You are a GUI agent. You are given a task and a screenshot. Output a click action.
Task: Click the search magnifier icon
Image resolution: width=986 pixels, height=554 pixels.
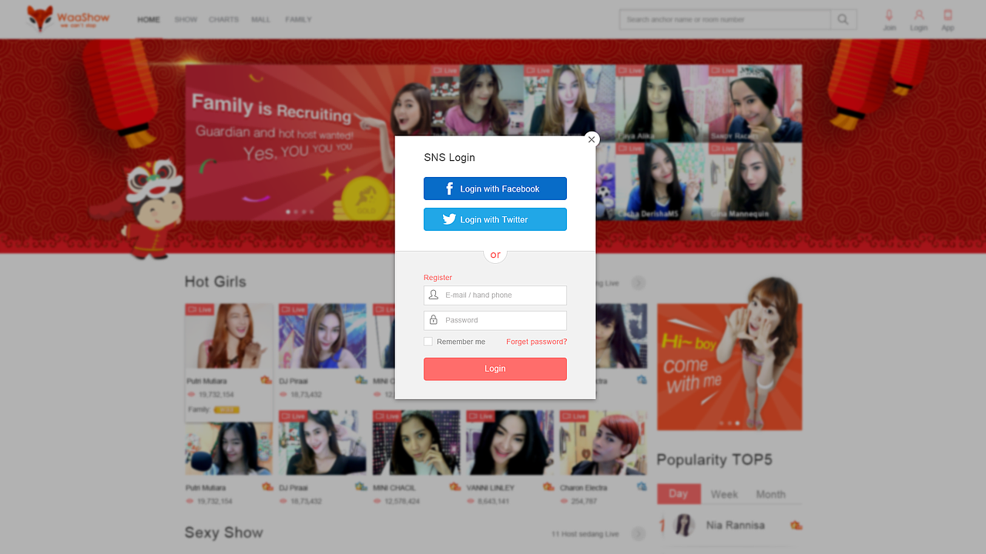pyautogui.click(x=843, y=19)
